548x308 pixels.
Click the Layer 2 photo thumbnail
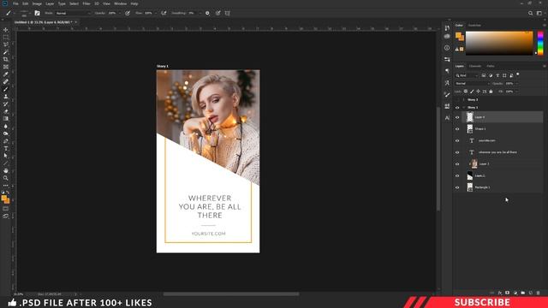tap(474, 163)
